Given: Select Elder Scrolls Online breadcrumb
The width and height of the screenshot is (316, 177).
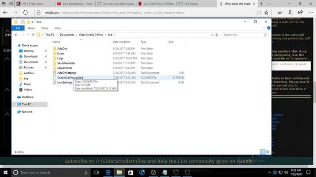Looking at the screenshot, I should (x=91, y=35).
